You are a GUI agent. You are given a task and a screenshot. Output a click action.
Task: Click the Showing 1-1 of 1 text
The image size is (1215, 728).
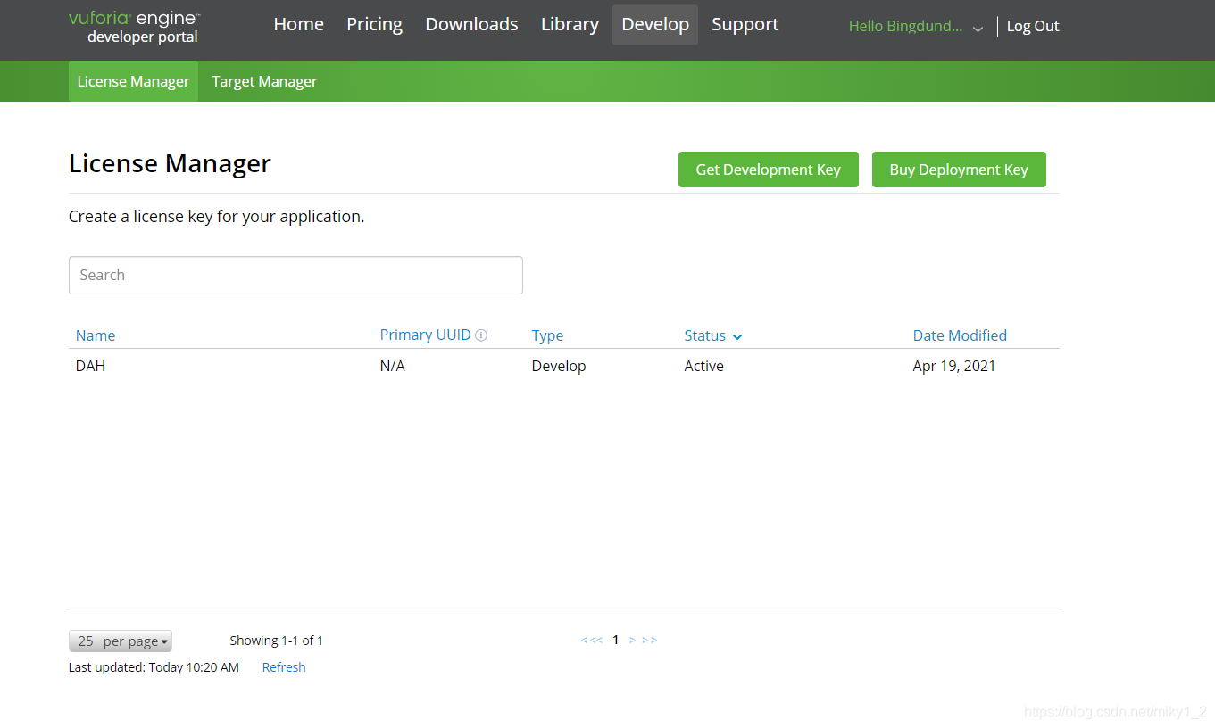click(277, 641)
